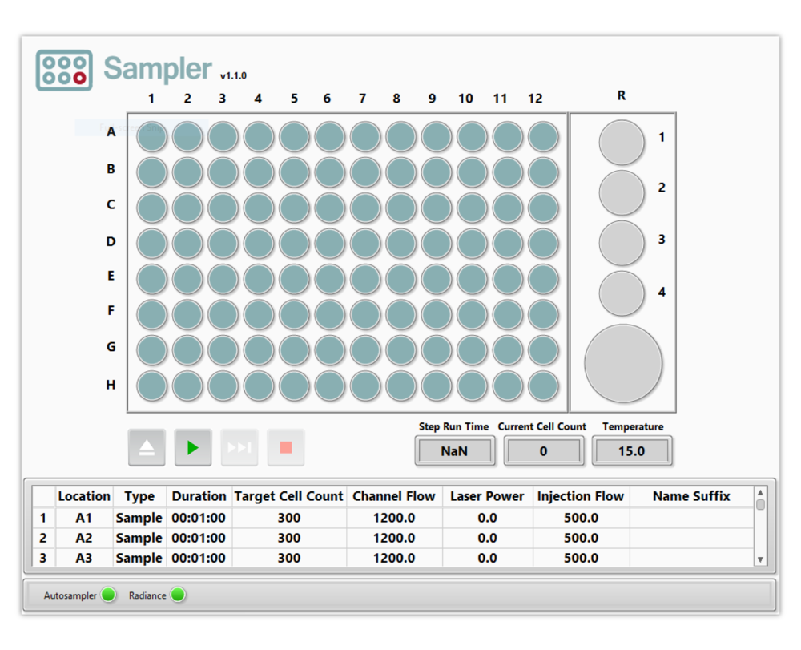Click the Injection Flow column header
Viewport: 801px width, 650px height.
coord(581,496)
